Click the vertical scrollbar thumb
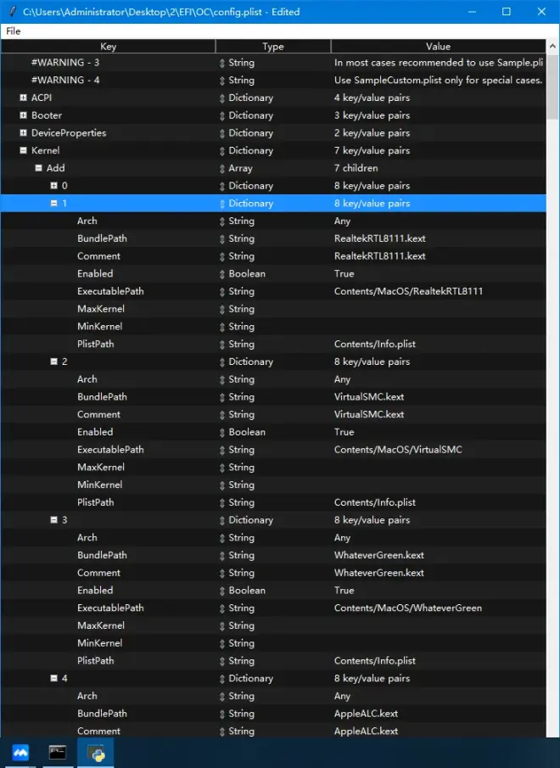The image size is (560, 768). (552, 87)
